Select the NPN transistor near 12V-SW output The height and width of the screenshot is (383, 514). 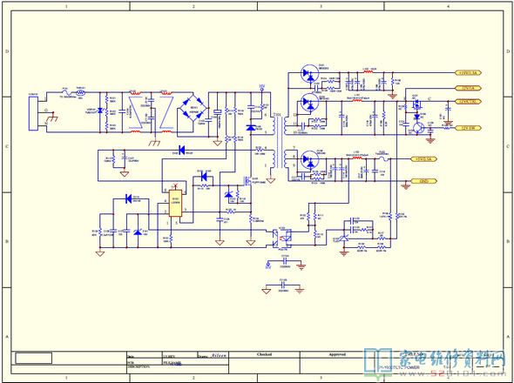pyautogui.click(x=419, y=128)
